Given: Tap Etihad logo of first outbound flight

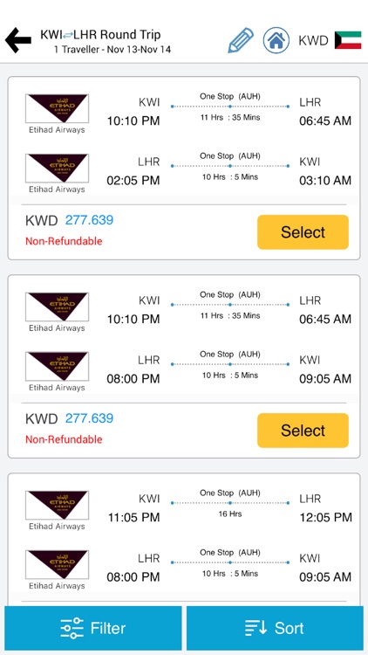Looking at the screenshot, I should pyautogui.click(x=57, y=108).
